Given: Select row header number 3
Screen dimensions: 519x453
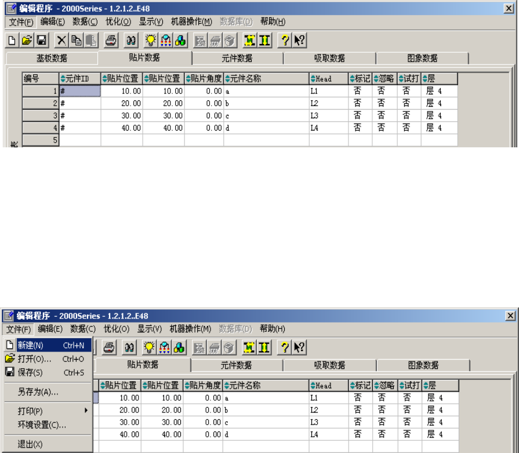Looking at the screenshot, I should [41, 115].
